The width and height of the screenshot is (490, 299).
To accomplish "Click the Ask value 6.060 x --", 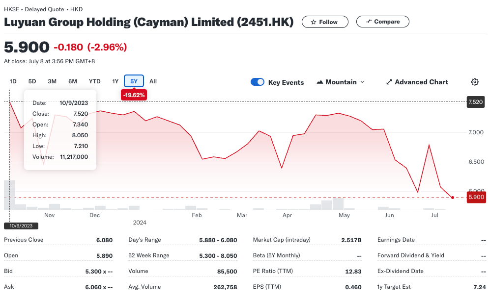I will (x=99, y=287).
